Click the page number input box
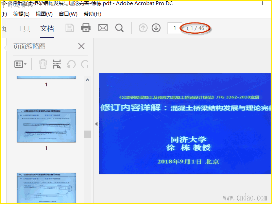272x204 pixels. [x=175, y=28]
